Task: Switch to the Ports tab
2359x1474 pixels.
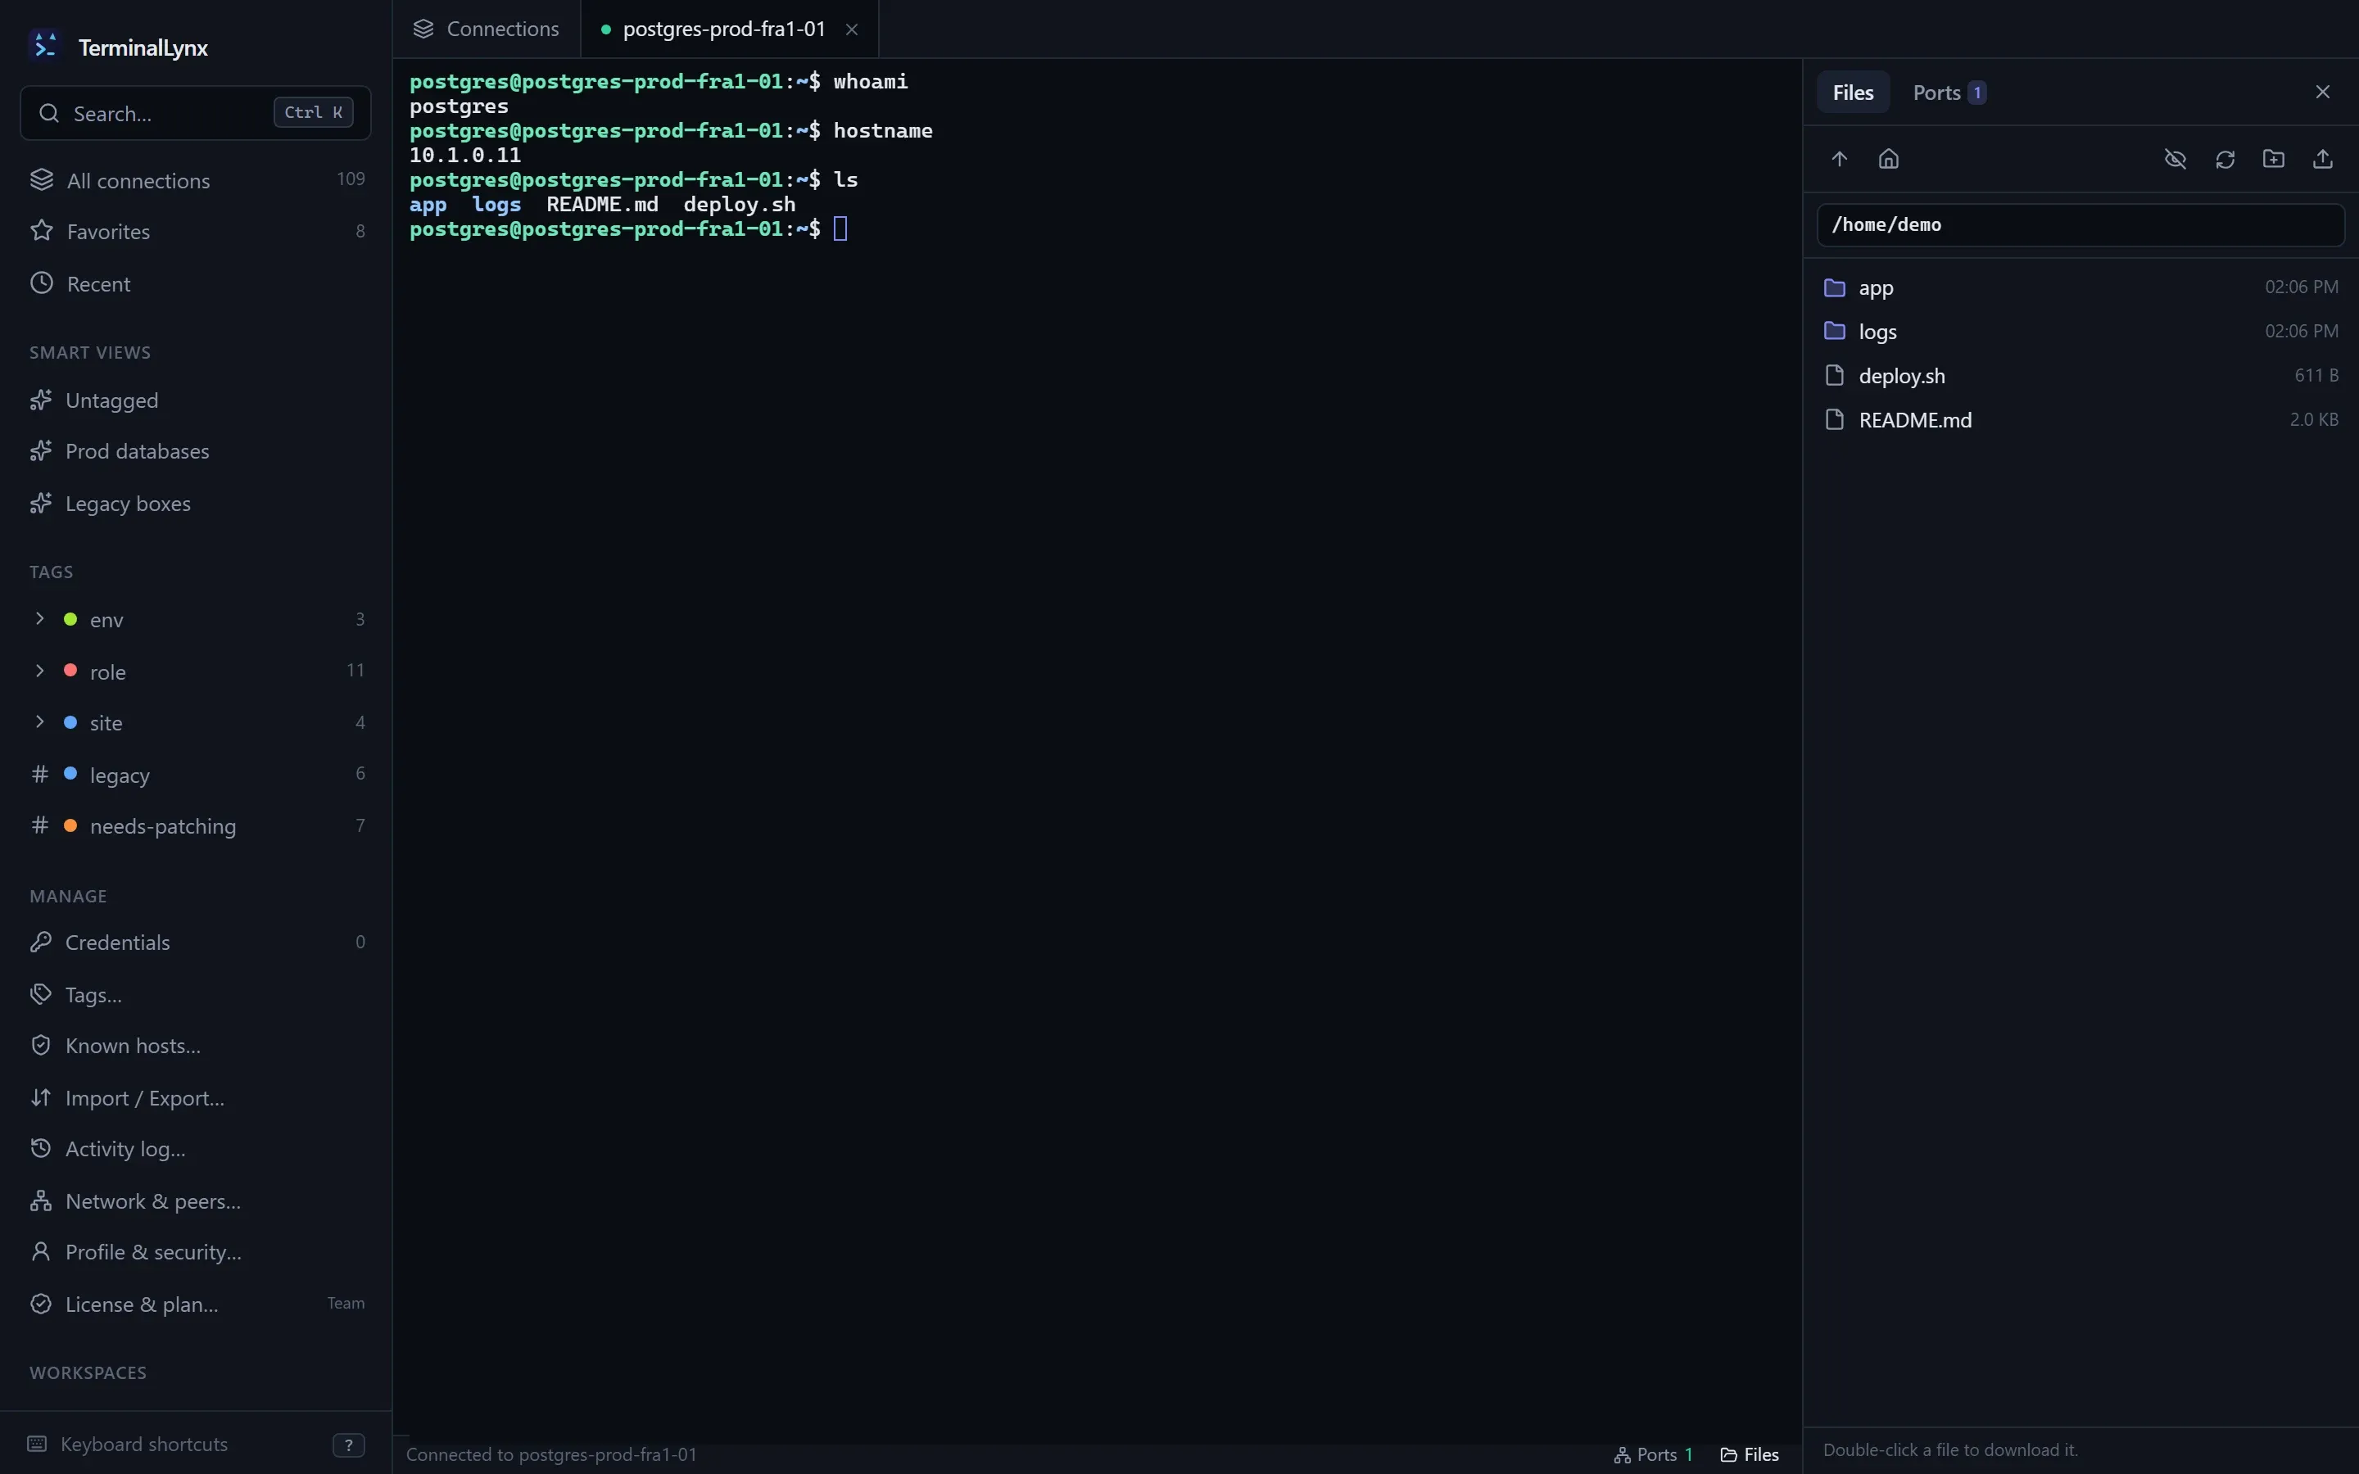Action: coord(1949,93)
